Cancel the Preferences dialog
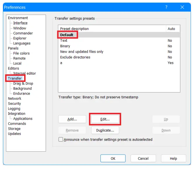Image resolution: width=193 pixels, height=170 pixels. click(x=143, y=158)
